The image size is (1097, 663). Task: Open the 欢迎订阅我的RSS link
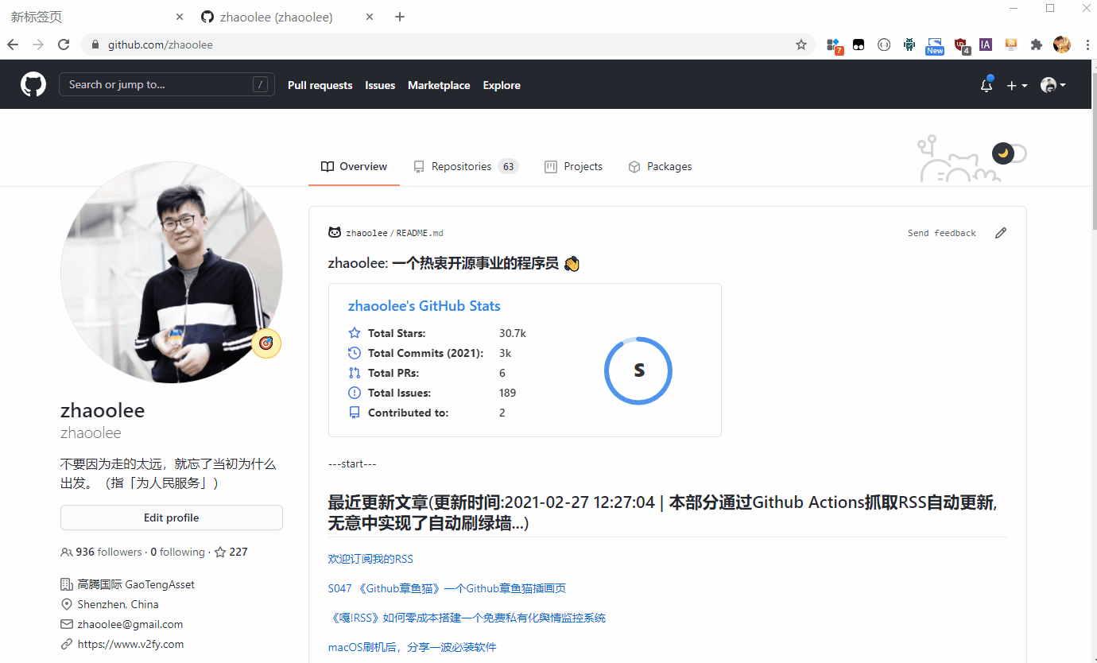[x=370, y=559]
